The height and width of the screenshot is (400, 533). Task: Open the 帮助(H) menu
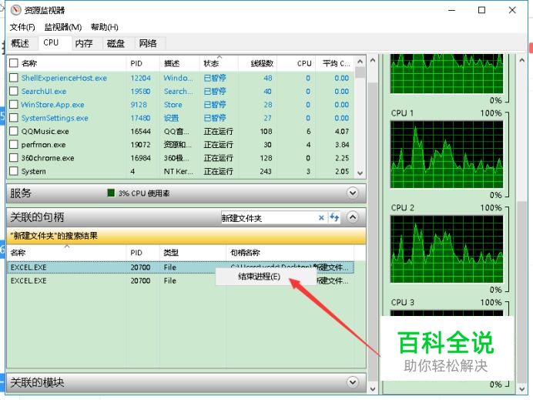point(104,27)
